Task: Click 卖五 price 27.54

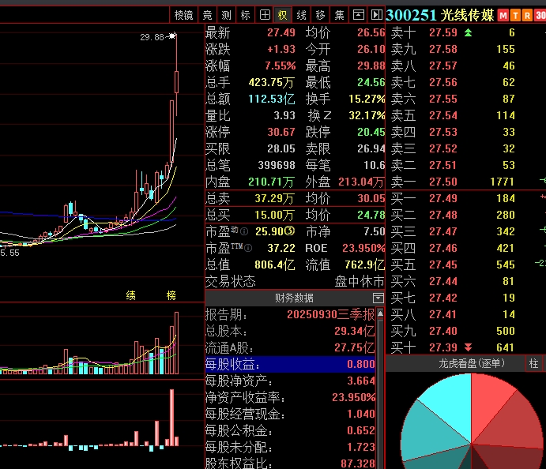Action: click(x=443, y=115)
